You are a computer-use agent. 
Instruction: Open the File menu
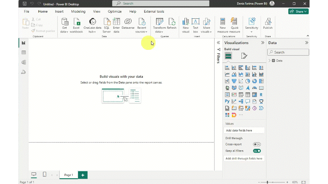tap(27, 11)
